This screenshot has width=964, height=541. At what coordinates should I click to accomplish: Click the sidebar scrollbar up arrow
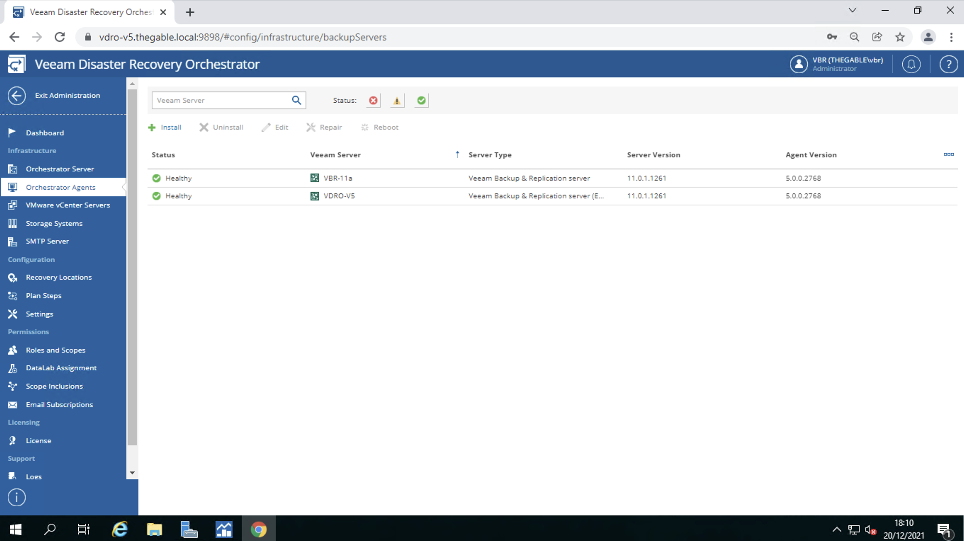point(132,84)
